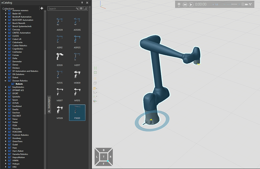The image size is (260, 169).
Task: Reset simulation with the rewind button
Action: coord(185,4)
